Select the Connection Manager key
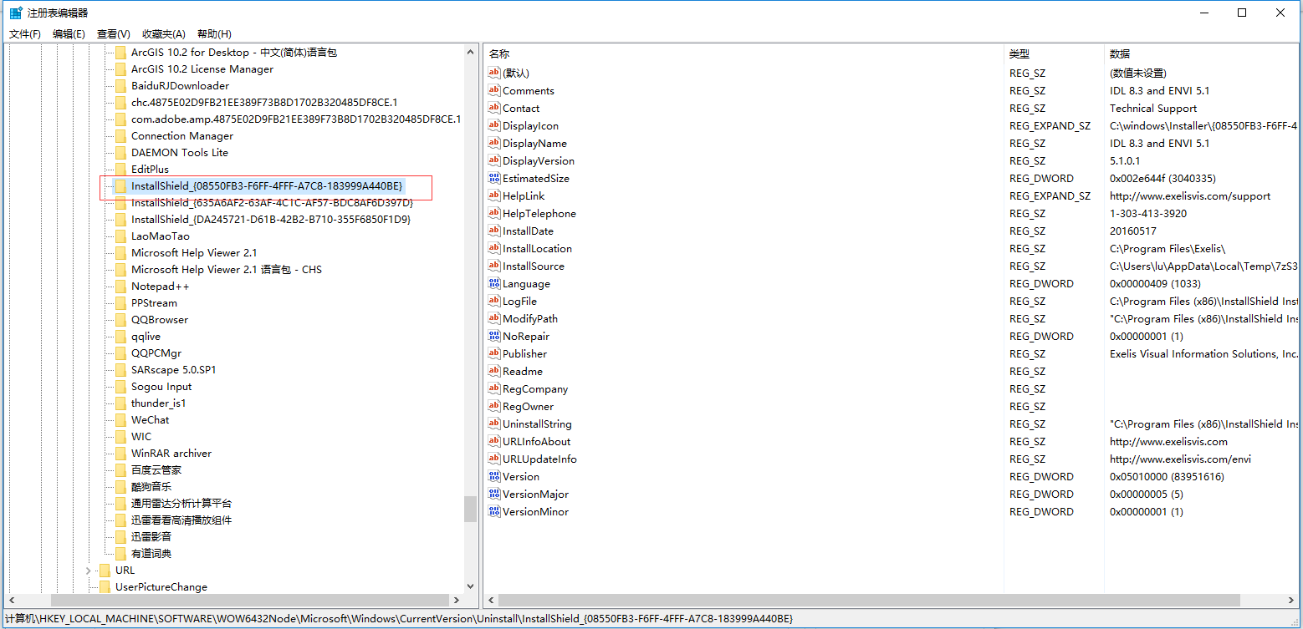The height and width of the screenshot is (629, 1303). 182,136
